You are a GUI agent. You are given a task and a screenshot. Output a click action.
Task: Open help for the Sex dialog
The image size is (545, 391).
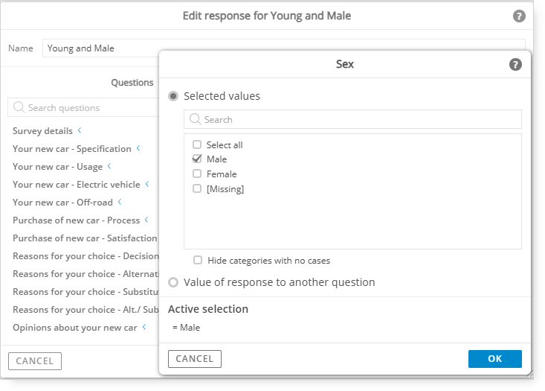(x=515, y=64)
